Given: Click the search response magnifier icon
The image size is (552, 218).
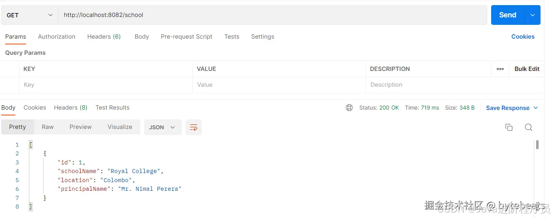Looking at the screenshot, I should tap(529, 127).
